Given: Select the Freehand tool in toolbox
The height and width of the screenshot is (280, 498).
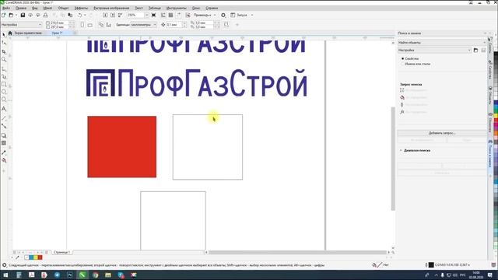Looking at the screenshot, I should click(x=4, y=68).
